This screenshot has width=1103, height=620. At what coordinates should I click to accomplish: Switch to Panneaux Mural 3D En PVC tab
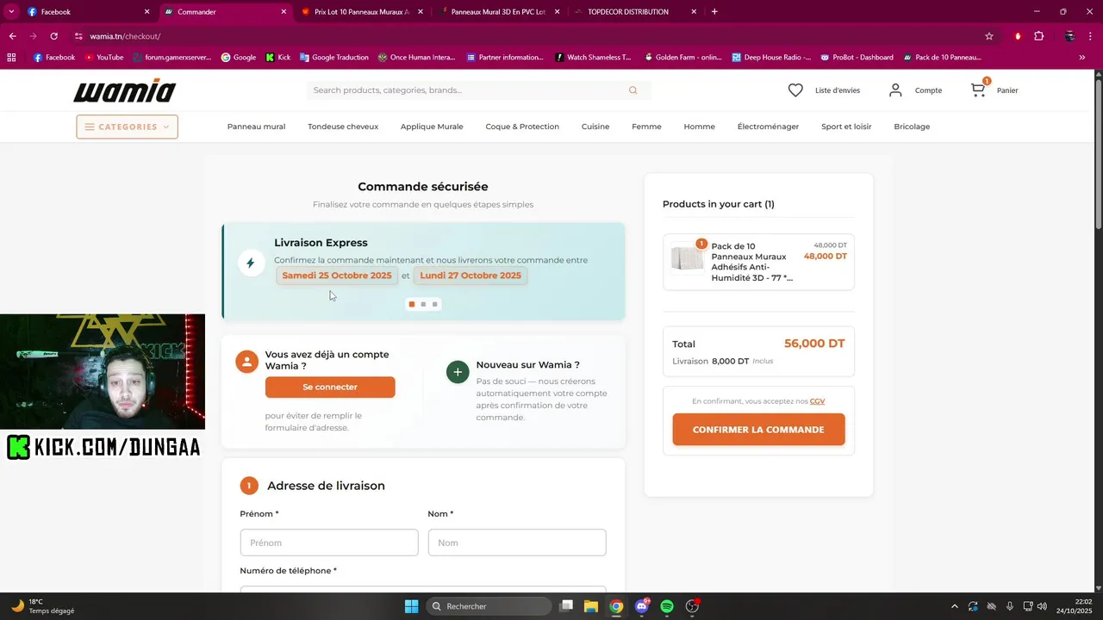coord(498,12)
